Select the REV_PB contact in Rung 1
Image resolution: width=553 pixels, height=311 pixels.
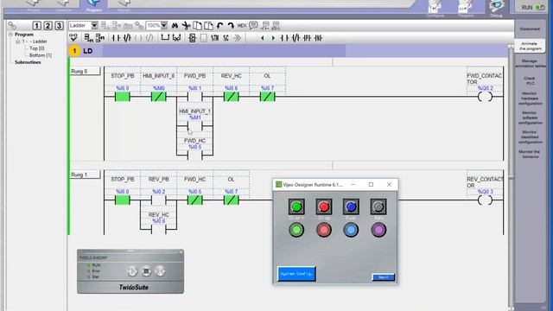(159, 200)
